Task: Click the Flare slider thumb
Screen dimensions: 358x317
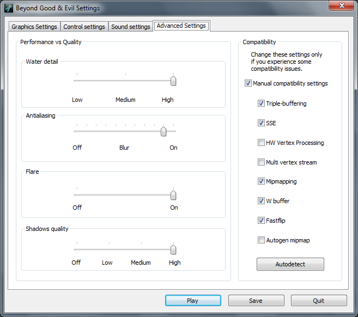Action: [x=173, y=195]
